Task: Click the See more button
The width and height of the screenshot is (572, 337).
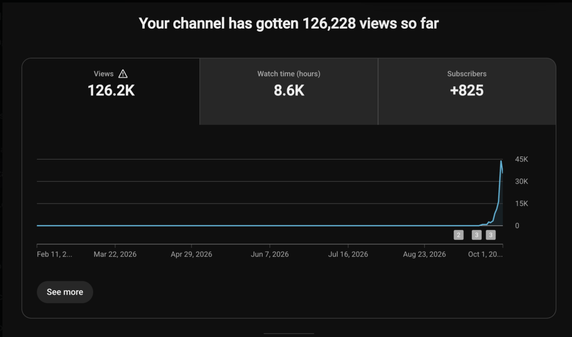Action: click(65, 292)
